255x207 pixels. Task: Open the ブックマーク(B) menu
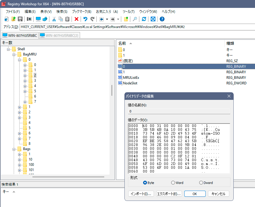point(81,12)
